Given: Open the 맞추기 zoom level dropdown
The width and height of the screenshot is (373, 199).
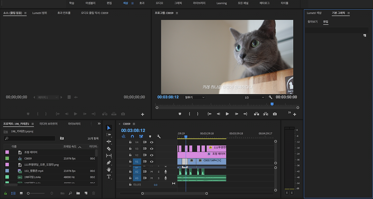Looking at the screenshot, I should click(195, 97).
